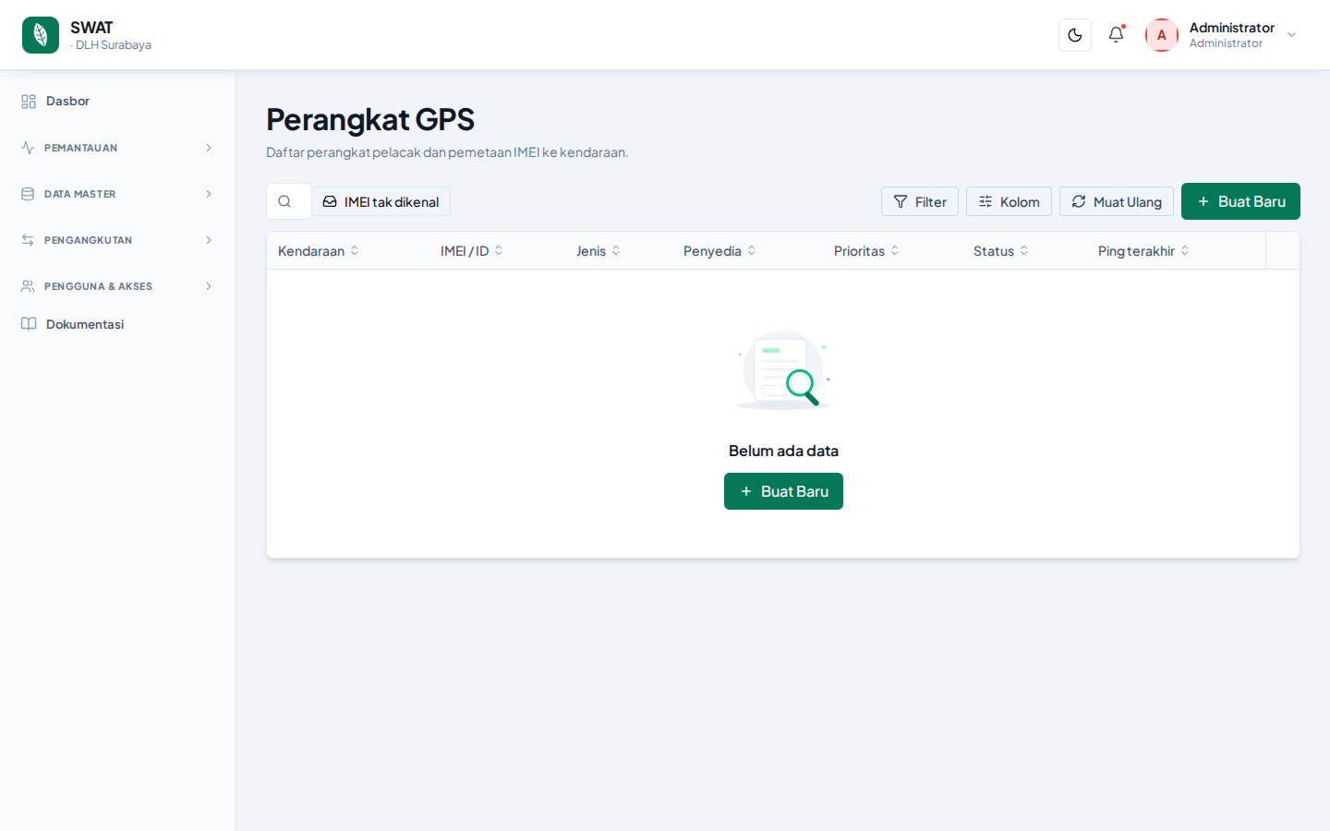Sort by Prioritas column

click(867, 251)
